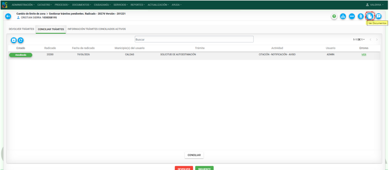Open the ACTUALIZACIÓN menu
This screenshot has width=389, height=170.
(x=158, y=5)
